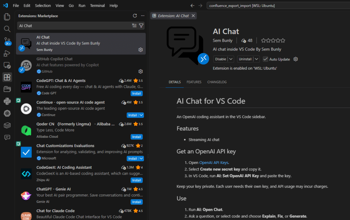Select the Extensions view icon
This screenshot has width=350, height=220.
point(7,77)
